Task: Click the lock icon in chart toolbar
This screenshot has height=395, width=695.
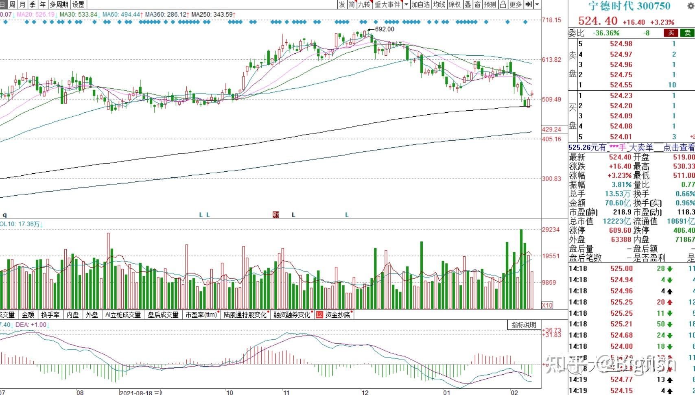Action: [x=503, y=4]
